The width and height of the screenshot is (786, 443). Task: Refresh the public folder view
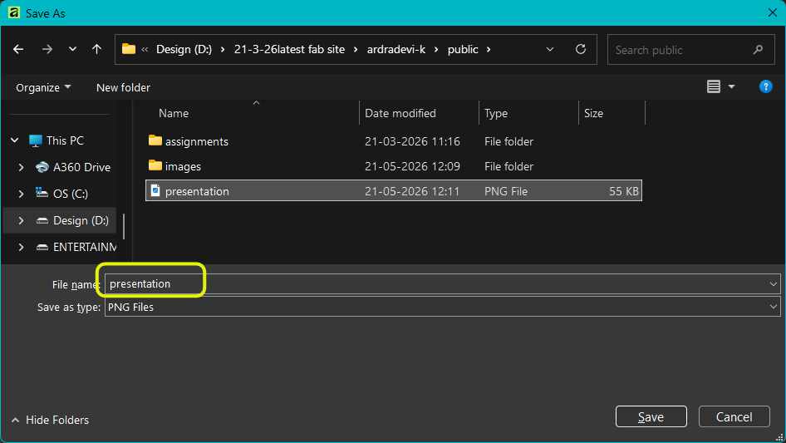[581, 49]
